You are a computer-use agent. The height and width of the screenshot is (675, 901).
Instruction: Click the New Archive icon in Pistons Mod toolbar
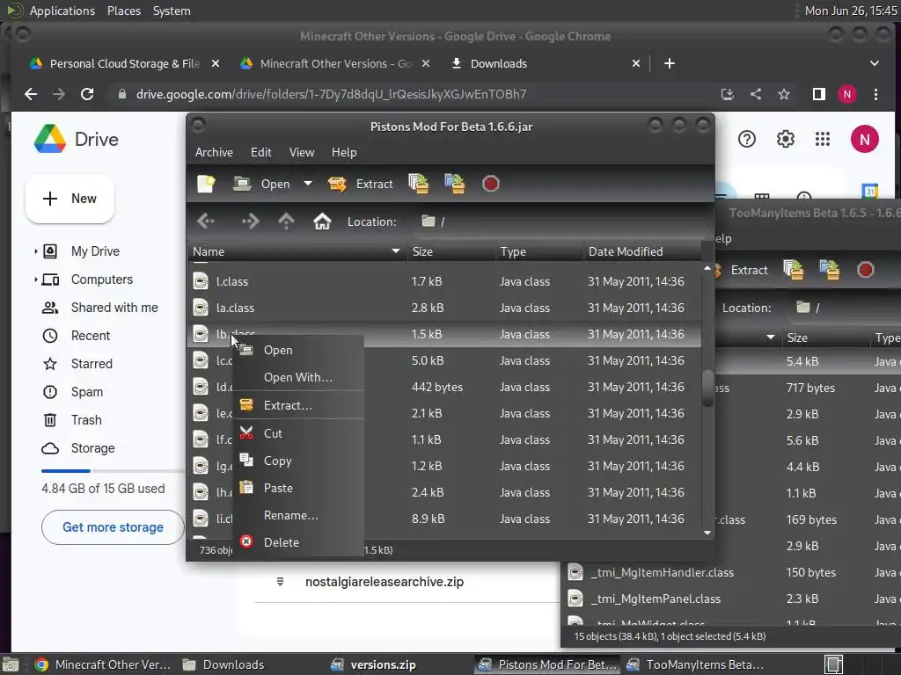click(206, 184)
